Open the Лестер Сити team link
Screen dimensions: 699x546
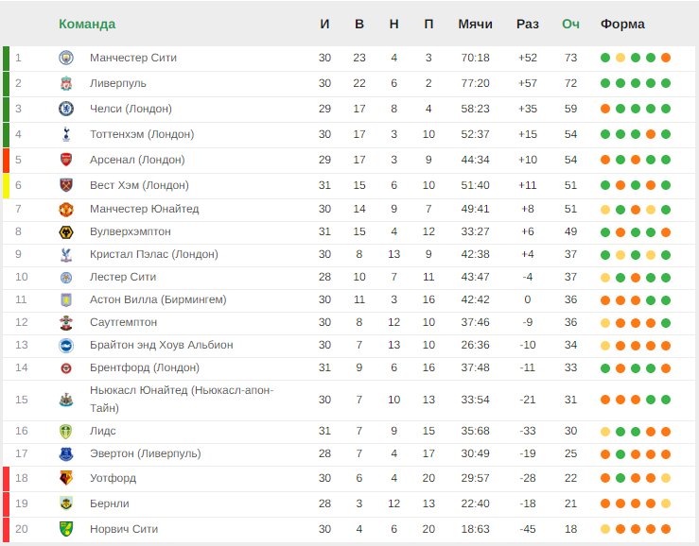coord(123,277)
